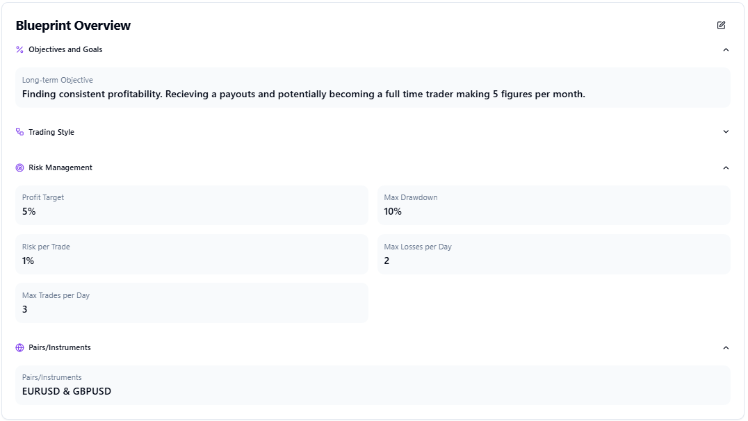
Task: Collapse Objectives and Goals using its chevron
Action: tap(726, 50)
